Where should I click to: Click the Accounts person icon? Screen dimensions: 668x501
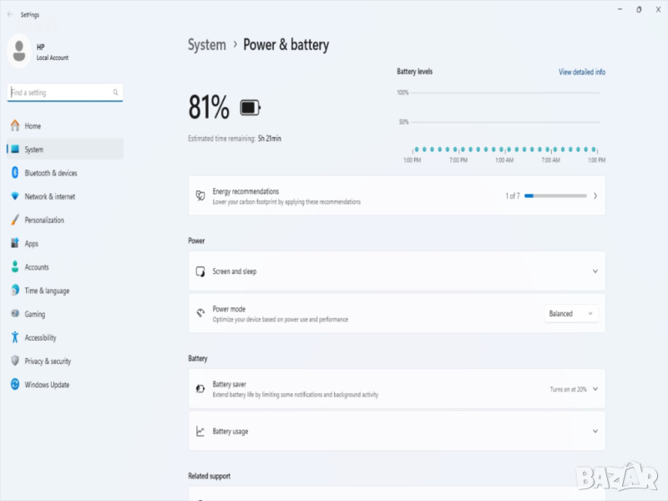[x=15, y=267]
